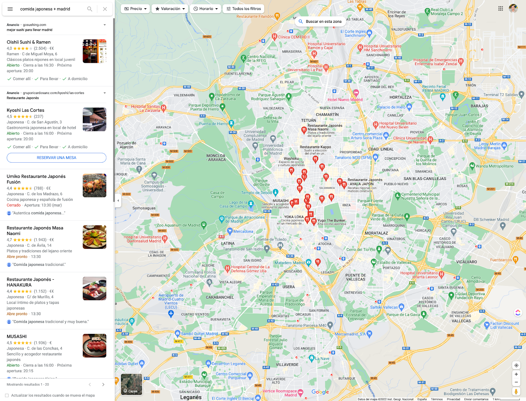Click the search query input field

point(51,9)
